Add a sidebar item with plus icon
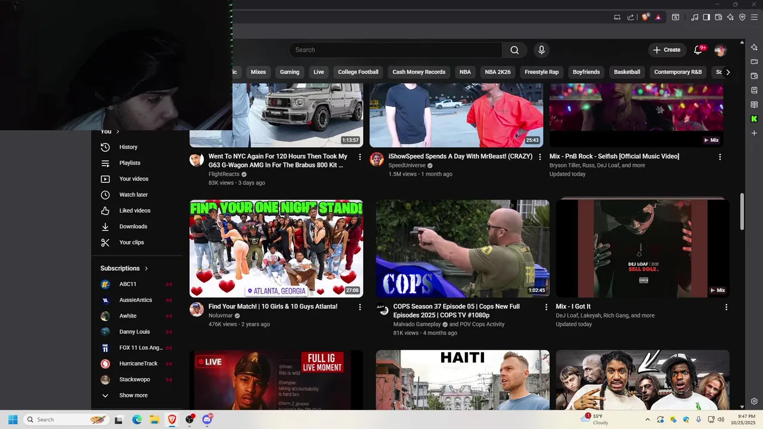Viewport: 763px width, 429px height. 754,133
